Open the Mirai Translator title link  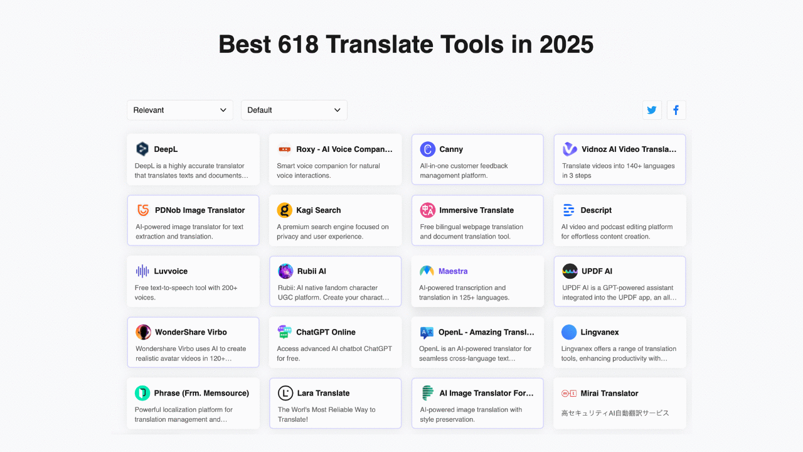pos(609,393)
